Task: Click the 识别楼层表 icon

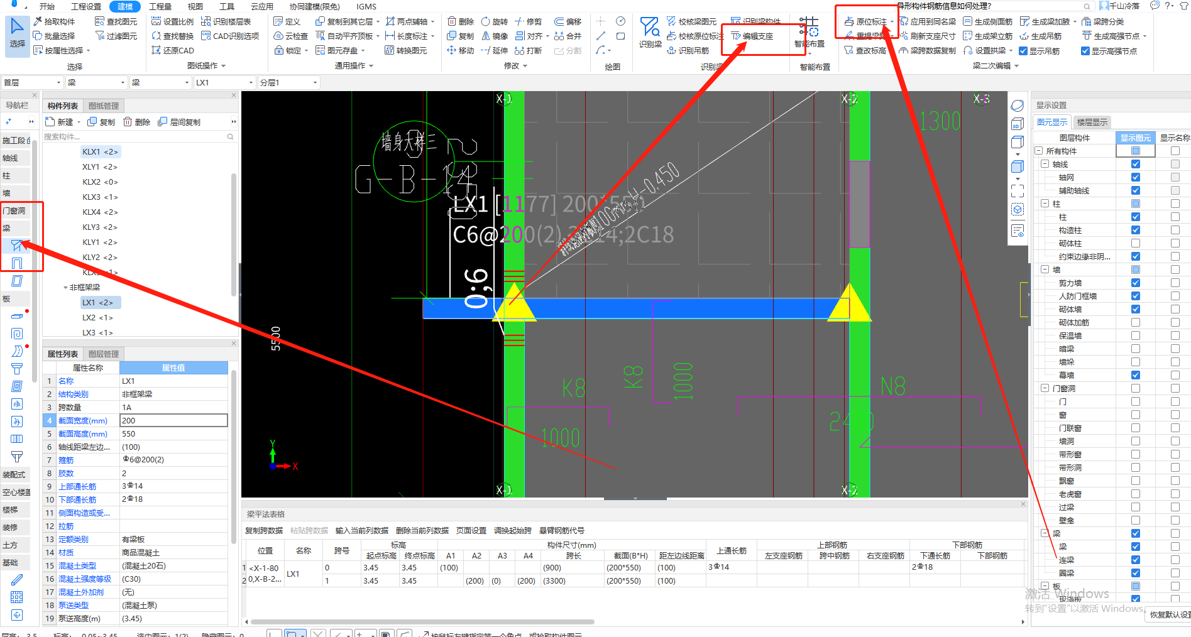Action: click(206, 21)
